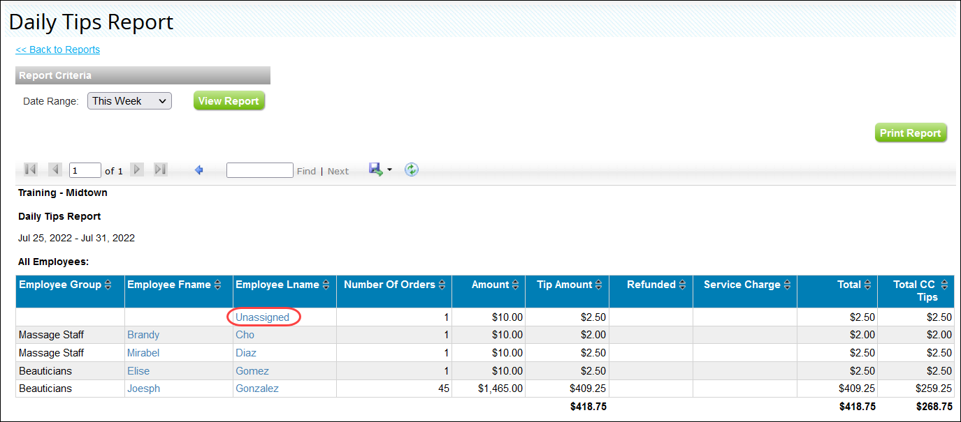Select the $409.25 tip amount cell
The width and height of the screenshot is (961, 422).
[568, 389]
